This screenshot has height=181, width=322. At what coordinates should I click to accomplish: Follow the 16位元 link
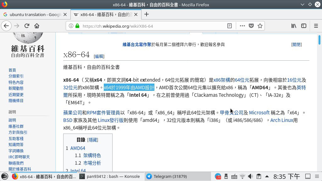[x=294, y=80]
